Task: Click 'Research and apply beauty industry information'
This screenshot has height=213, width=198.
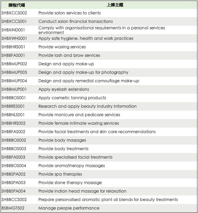Action: (87, 106)
